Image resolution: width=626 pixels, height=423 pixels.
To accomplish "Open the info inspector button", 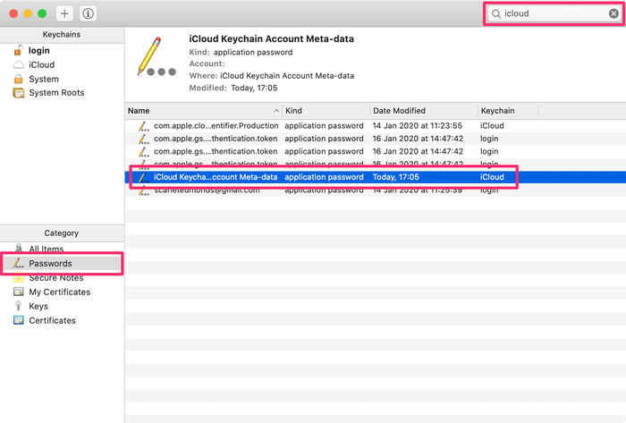I will 88,13.
